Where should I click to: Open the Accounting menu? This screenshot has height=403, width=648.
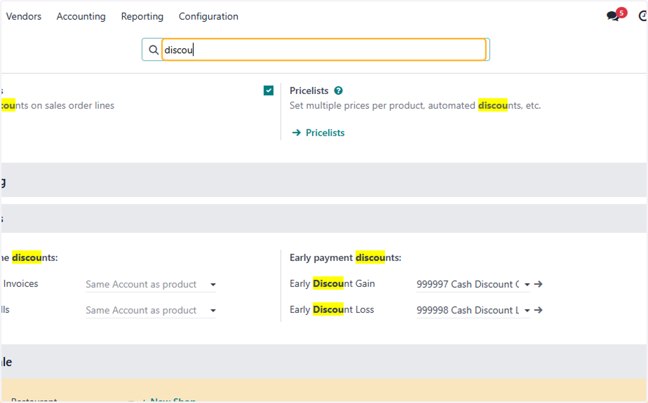tap(81, 16)
